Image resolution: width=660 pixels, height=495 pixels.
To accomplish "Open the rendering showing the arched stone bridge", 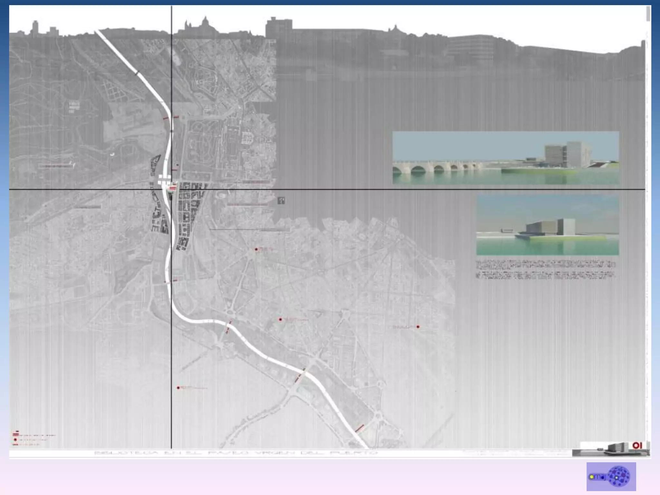I will coord(505,158).
